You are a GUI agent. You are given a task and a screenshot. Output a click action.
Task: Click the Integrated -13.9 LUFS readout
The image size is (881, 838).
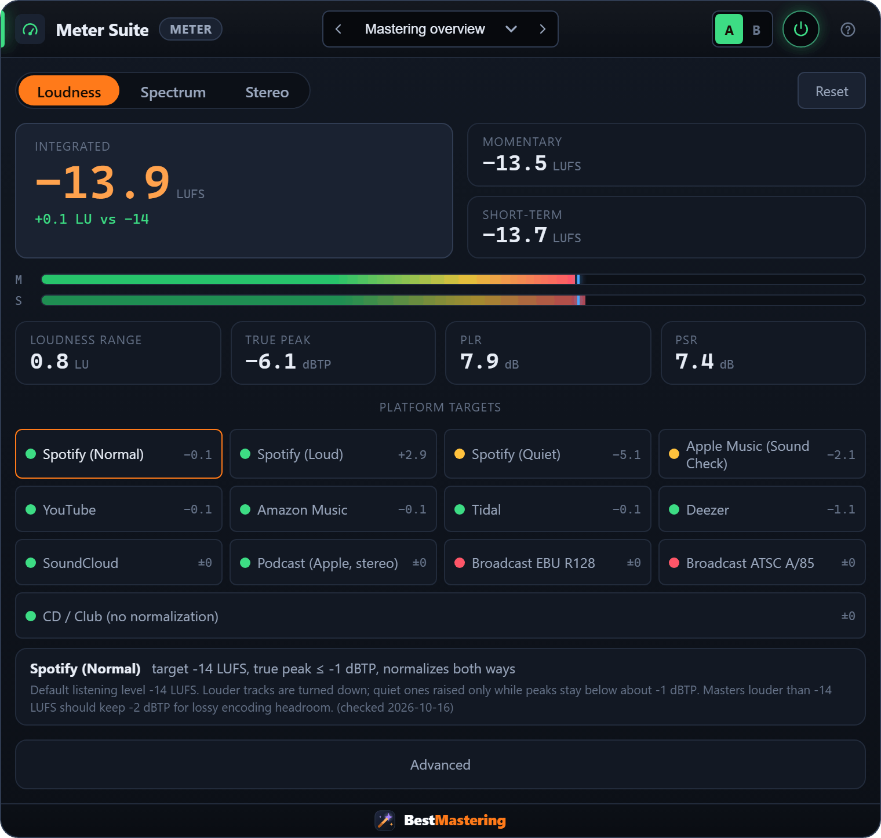234,191
